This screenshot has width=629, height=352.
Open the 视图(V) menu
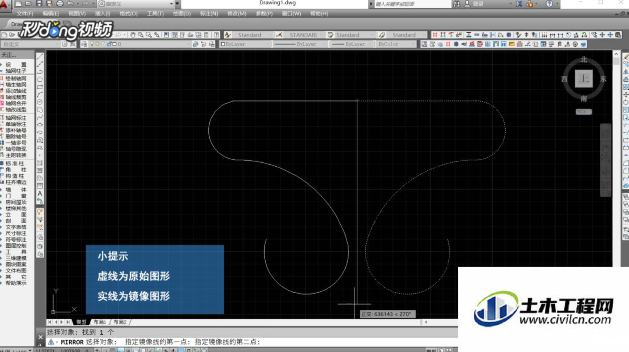[77, 13]
